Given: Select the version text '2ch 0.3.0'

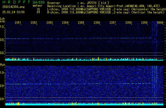Looking at the screenshot, I should (39, 2).
